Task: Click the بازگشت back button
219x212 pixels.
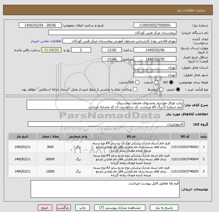Action: click(63, 208)
